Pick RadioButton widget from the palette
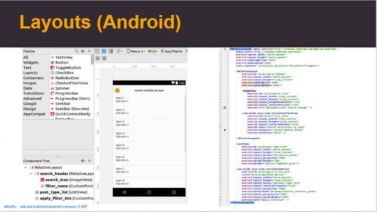This screenshot has height=212, width=377. point(67,78)
